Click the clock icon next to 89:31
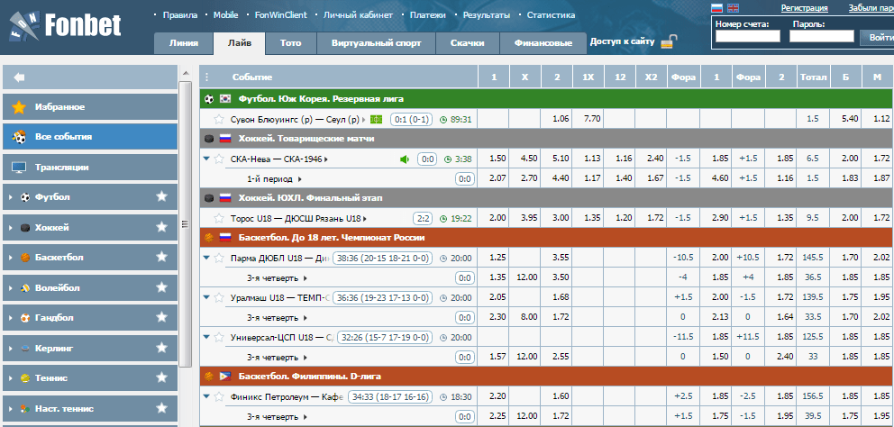 [443, 119]
